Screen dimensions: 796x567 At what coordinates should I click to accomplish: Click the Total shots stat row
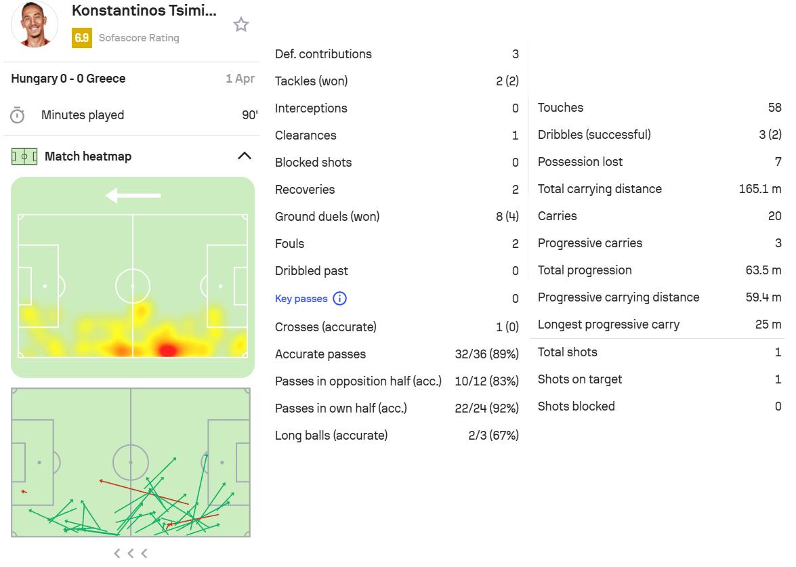658,352
